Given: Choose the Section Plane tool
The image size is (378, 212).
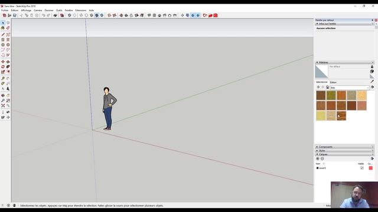Looking at the screenshot, I should click(x=8, y=117).
